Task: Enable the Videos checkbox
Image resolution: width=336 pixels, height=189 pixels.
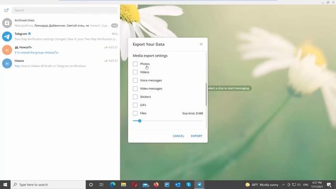Action: coord(135,72)
